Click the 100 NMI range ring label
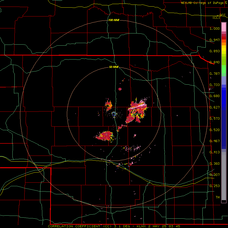 click(114, 20)
